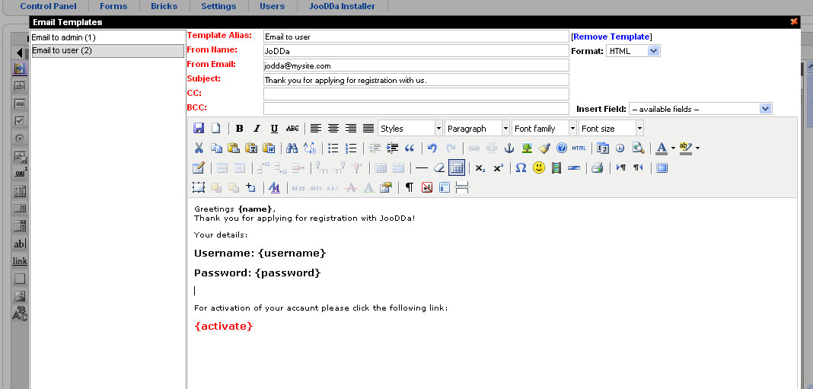
Task: Edit HTML source
Action: point(579,148)
